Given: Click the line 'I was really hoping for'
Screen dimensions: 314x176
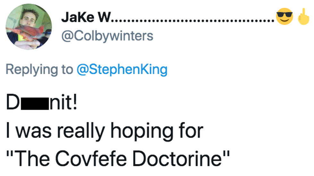Looking at the screenshot, I should pyautogui.click(x=105, y=131).
